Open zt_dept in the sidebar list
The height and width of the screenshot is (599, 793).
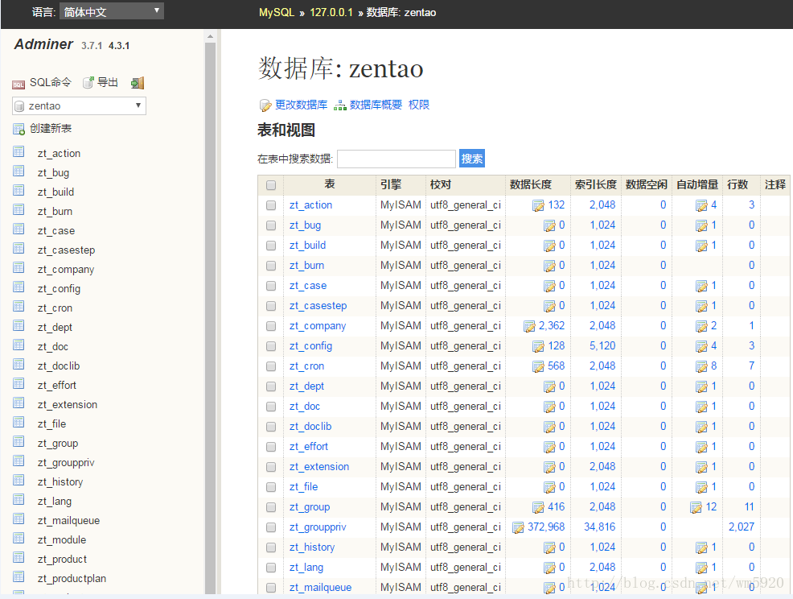coord(55,328)
